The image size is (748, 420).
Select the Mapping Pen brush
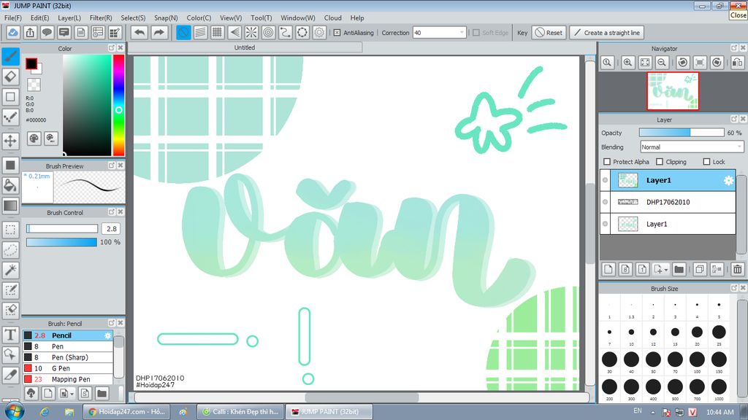point(68,379)
